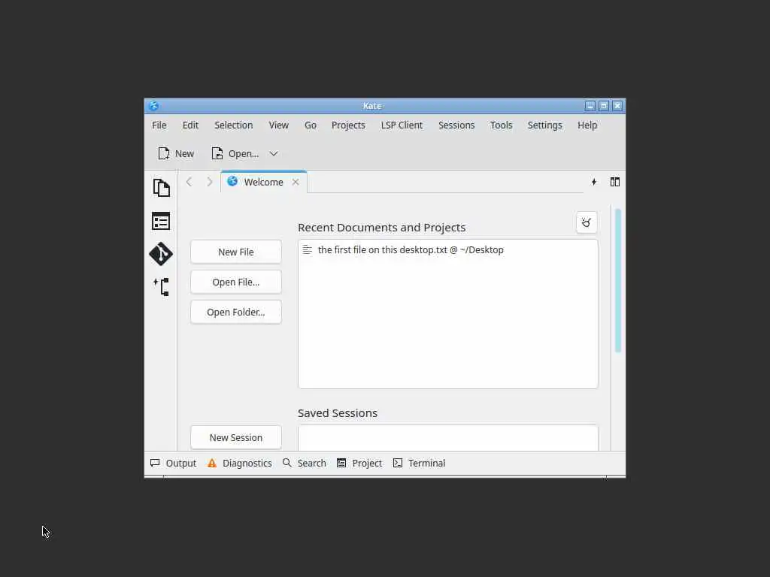Click the split view icon
This screenshot has height=577, width=770.
[615, 182]
